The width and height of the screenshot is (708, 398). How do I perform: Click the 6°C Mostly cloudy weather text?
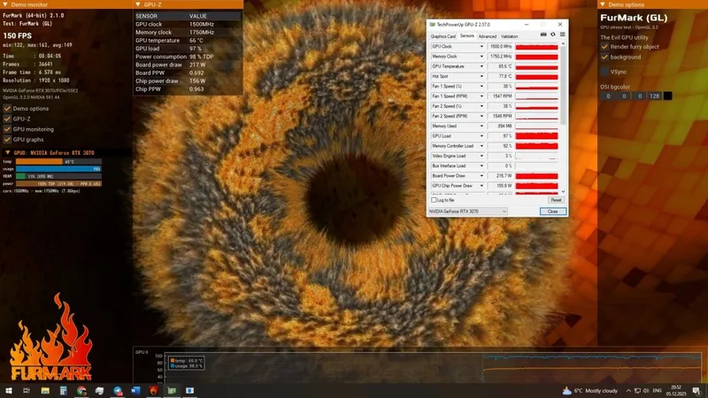(x=596, y=391)
